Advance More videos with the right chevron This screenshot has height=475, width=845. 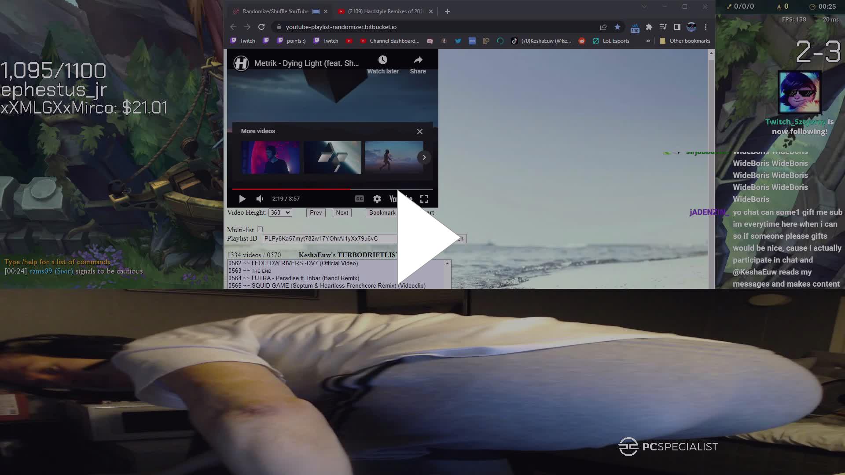(x=424, y=157)
